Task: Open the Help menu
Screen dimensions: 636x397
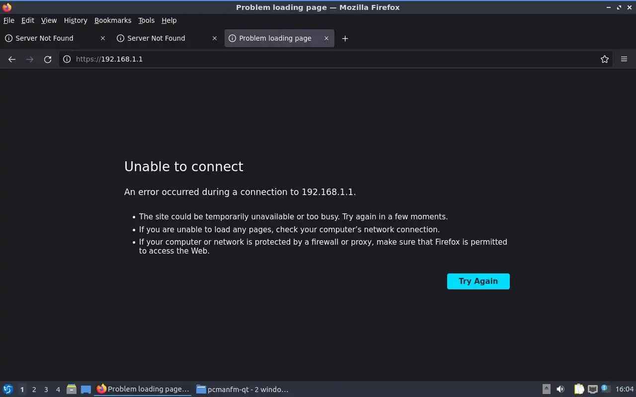Action: 169,20
